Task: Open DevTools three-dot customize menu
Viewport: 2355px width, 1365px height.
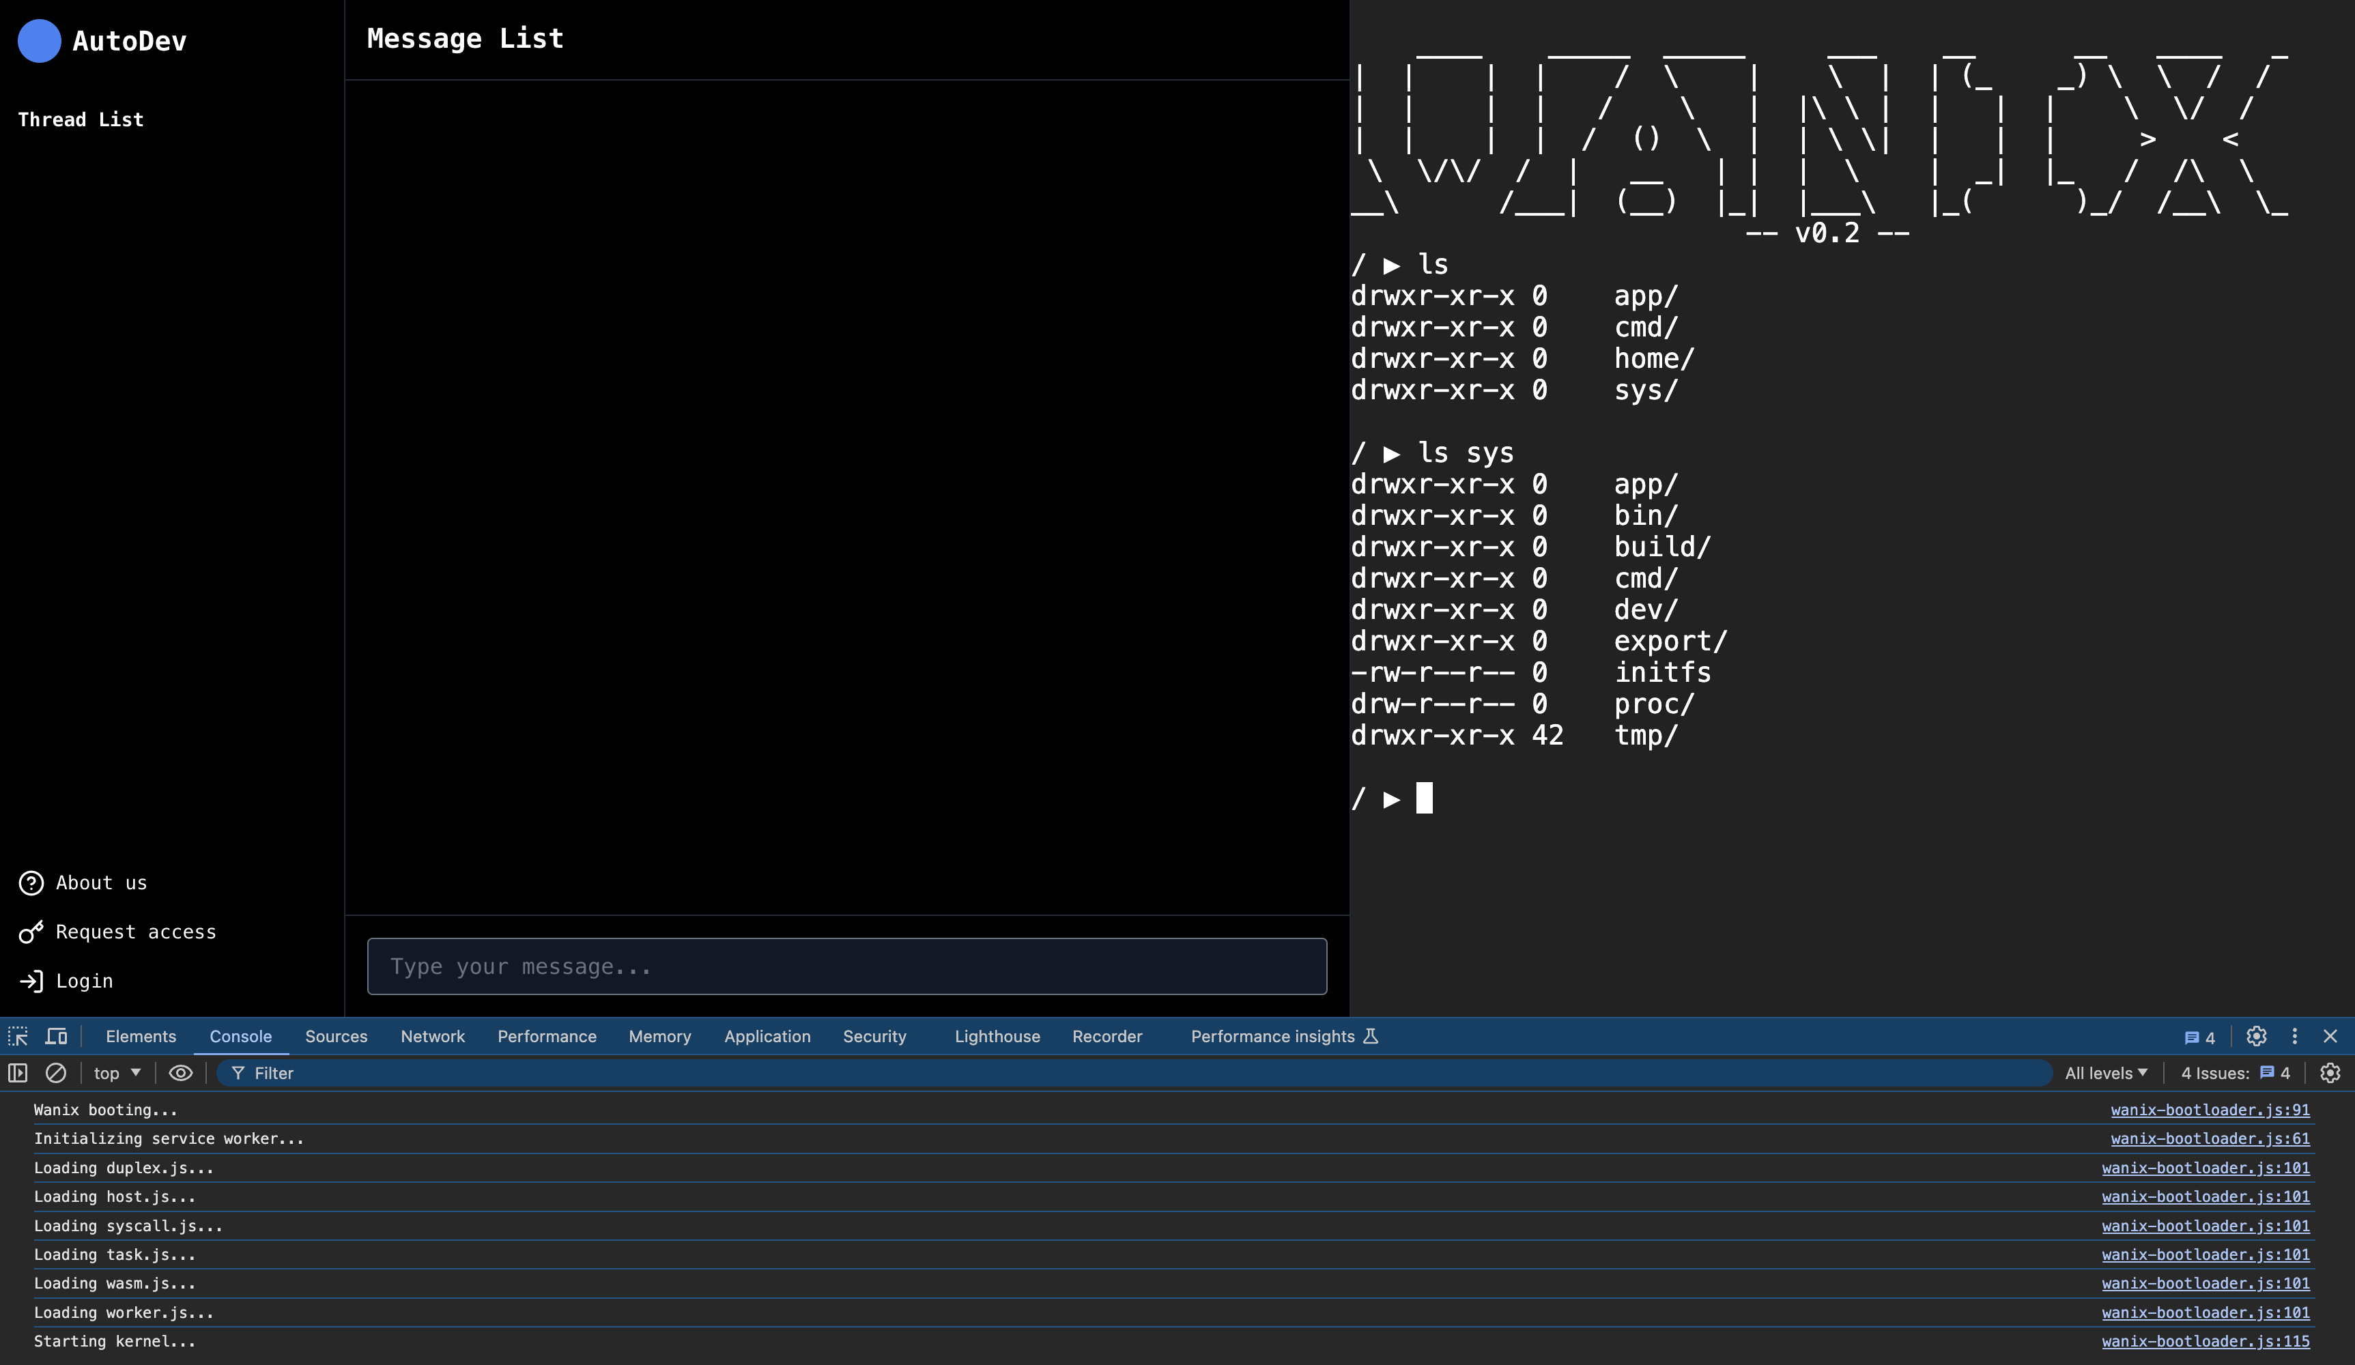Action: (x=2294, y=1036)
